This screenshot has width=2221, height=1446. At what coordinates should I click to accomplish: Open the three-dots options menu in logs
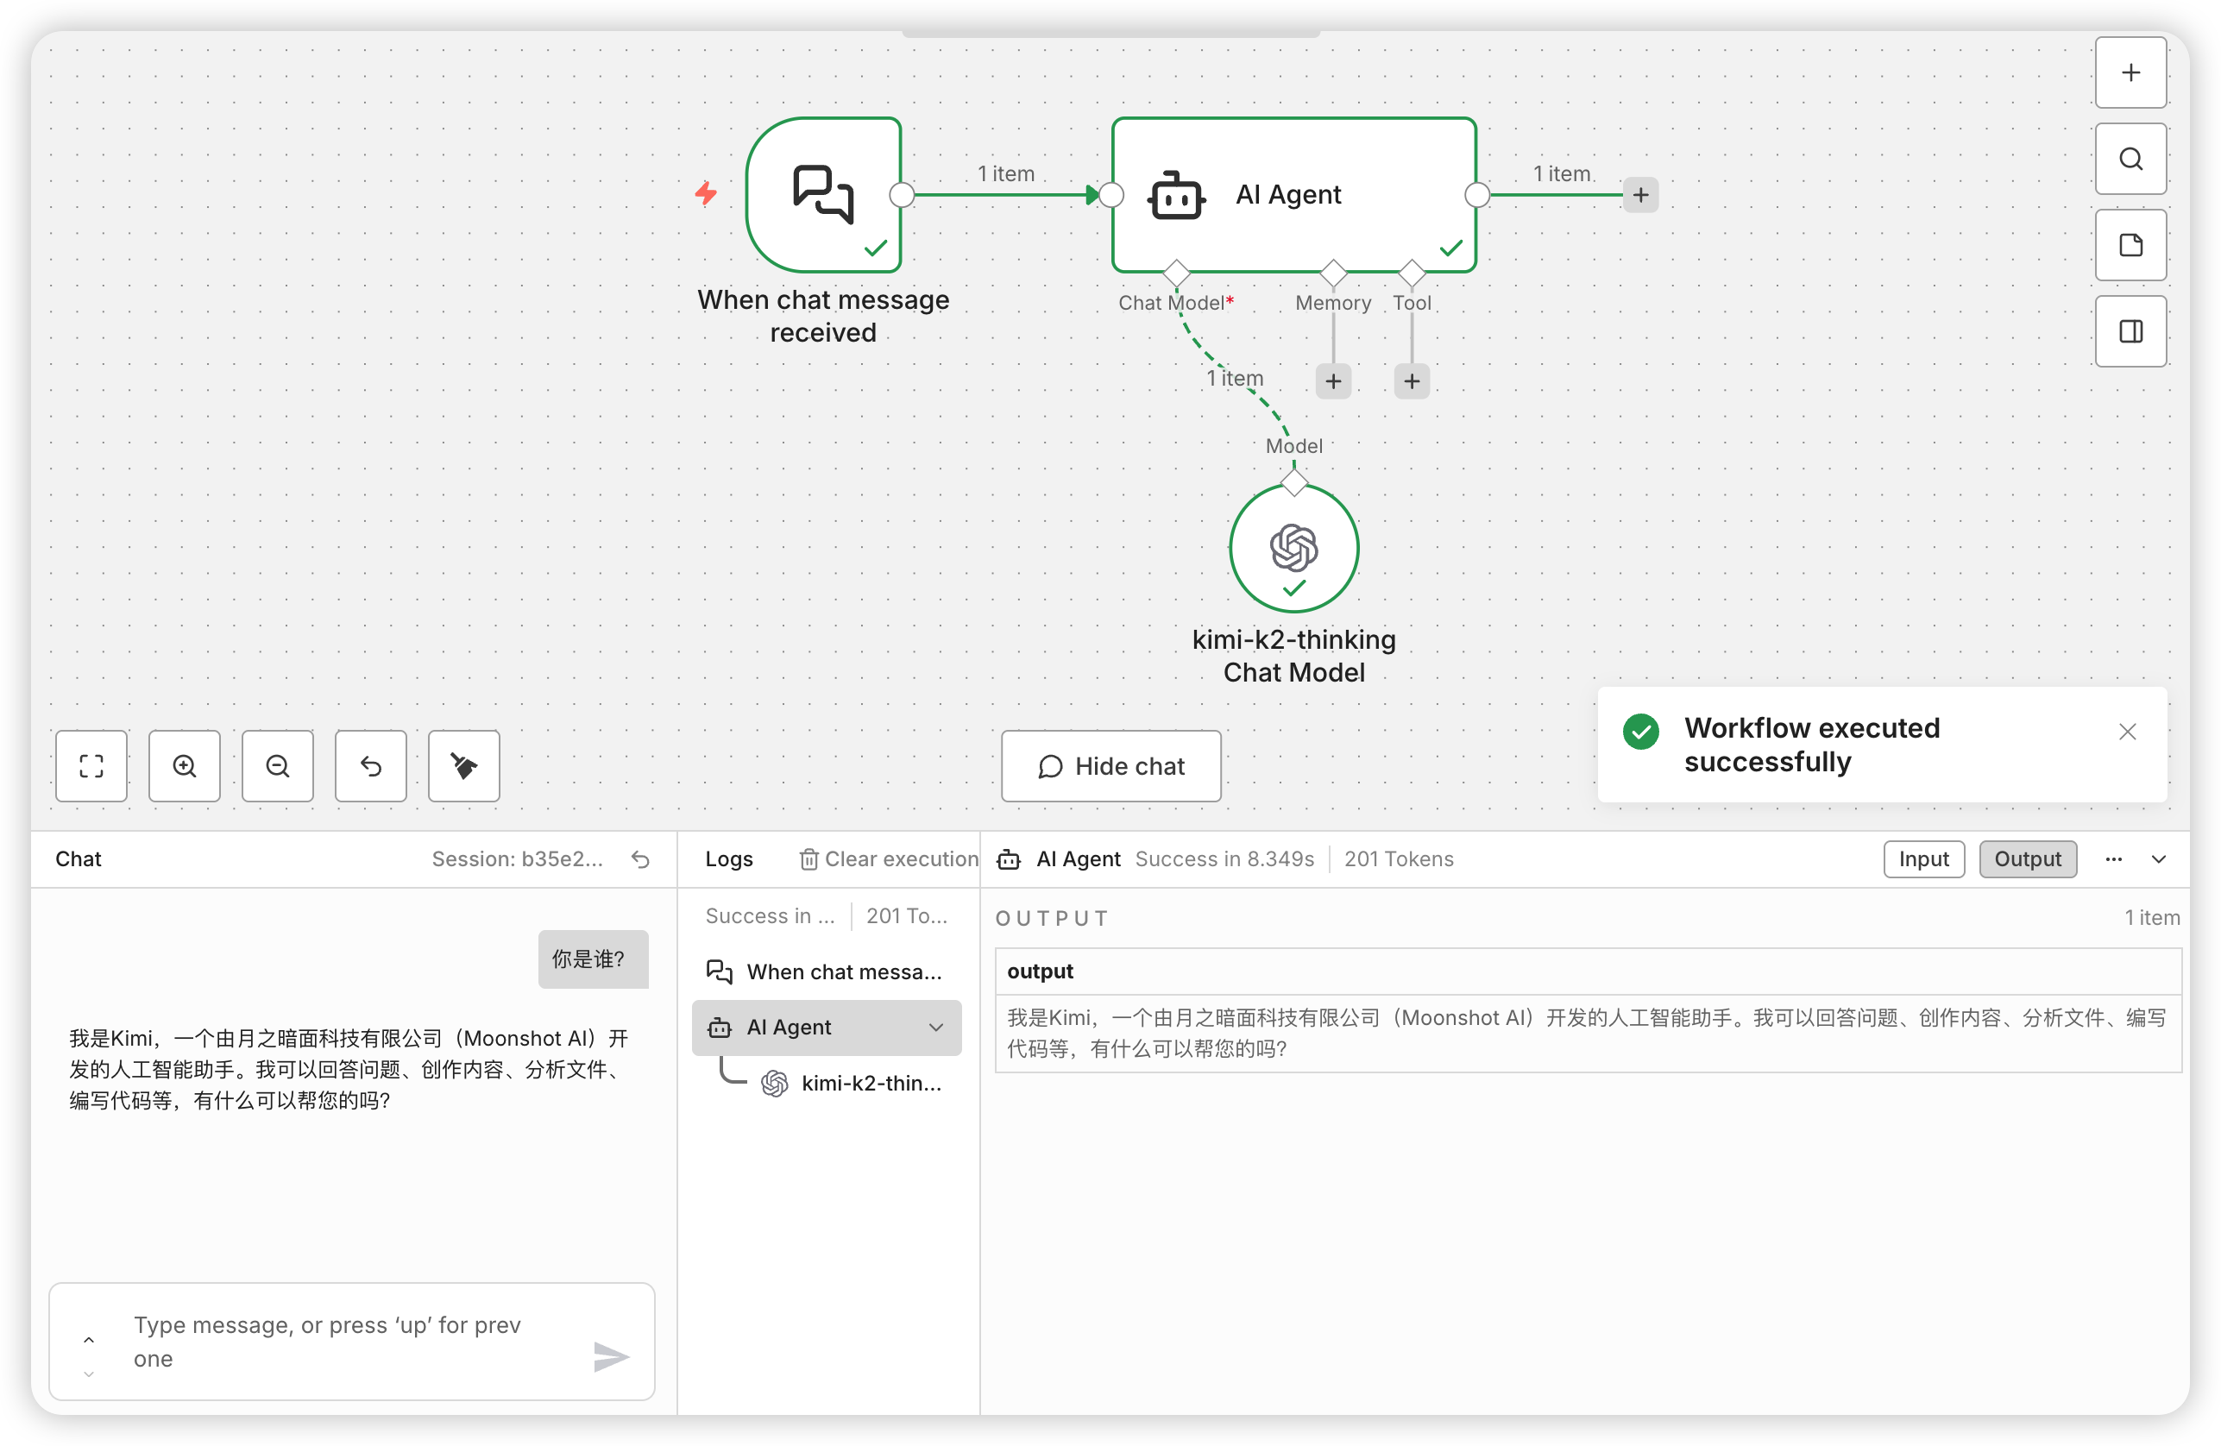pyautogui.click(x=2113, y=859)
